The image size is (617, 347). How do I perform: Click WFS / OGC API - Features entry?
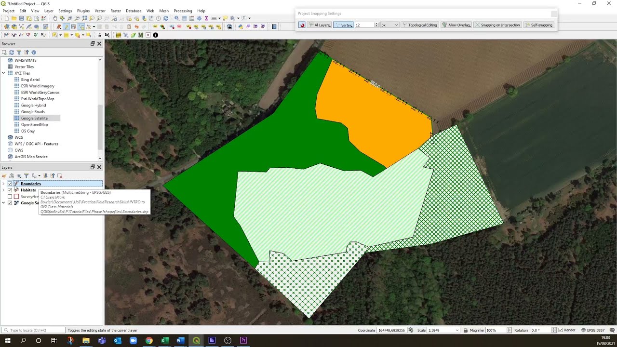coord(36,144)
